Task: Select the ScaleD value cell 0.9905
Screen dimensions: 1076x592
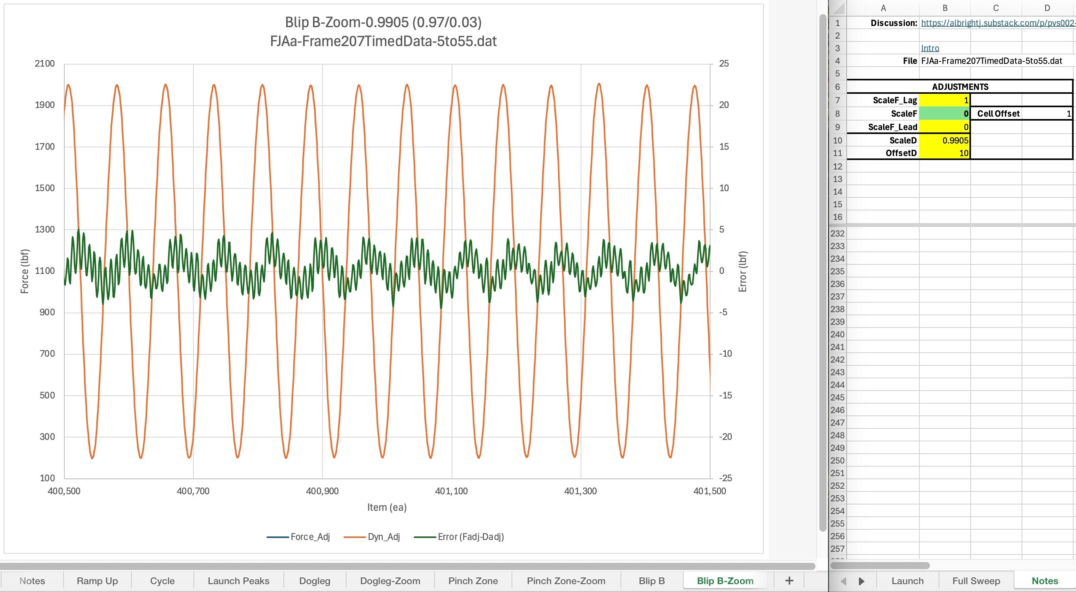Action: coord(945,140)
